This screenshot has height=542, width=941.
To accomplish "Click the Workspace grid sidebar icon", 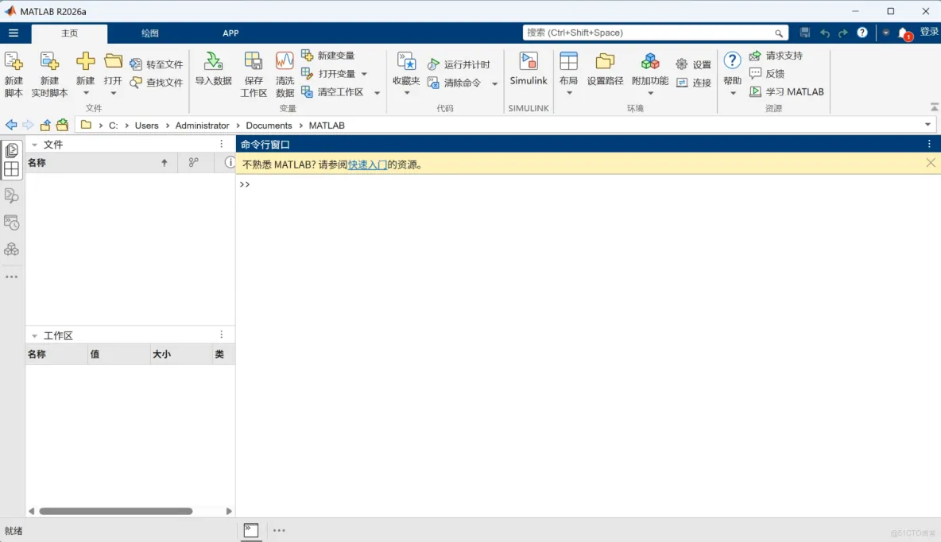I will tap(11, 170).
